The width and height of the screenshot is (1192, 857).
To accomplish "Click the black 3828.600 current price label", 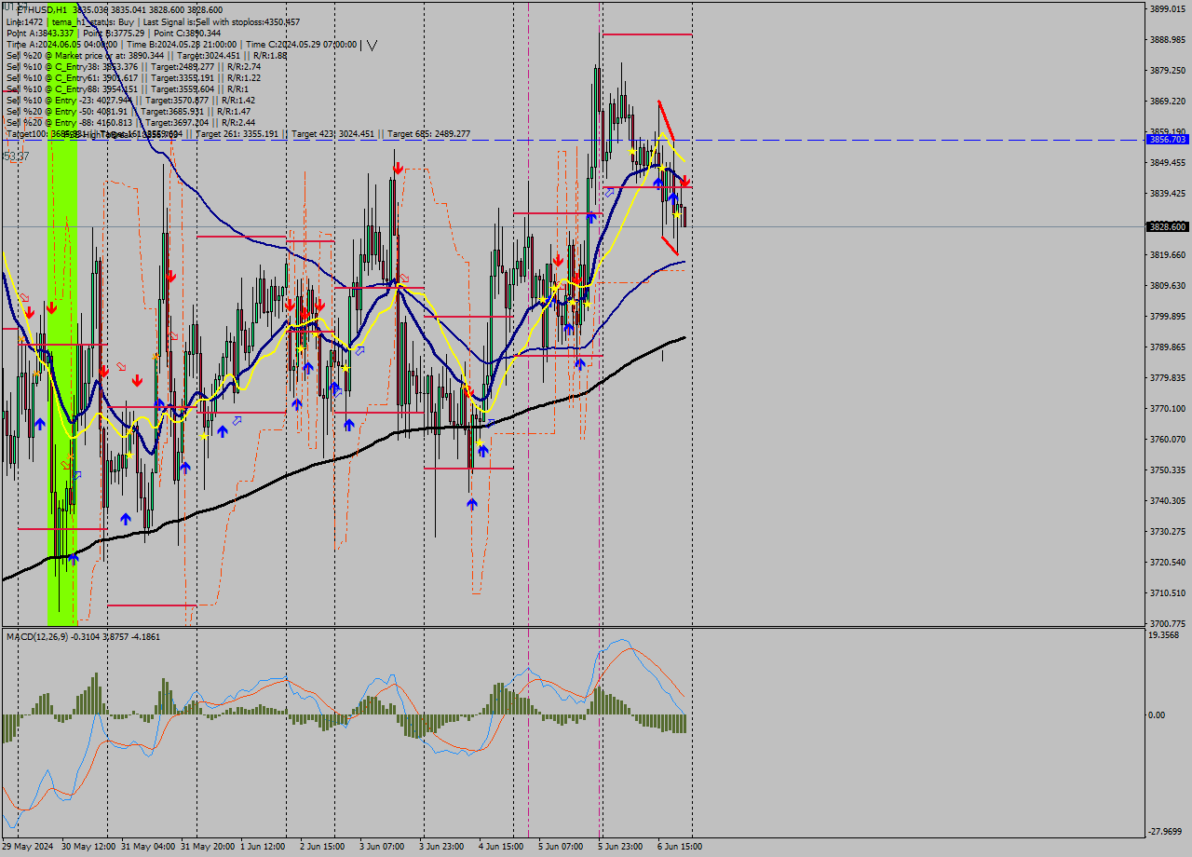I will pyautogui.click(x=1167, y=226).
